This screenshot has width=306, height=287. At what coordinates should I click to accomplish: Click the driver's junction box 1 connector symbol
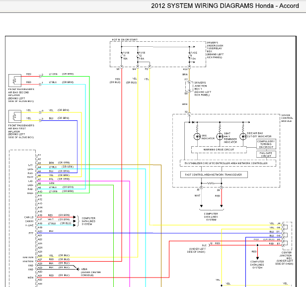[x=189, y=87]
